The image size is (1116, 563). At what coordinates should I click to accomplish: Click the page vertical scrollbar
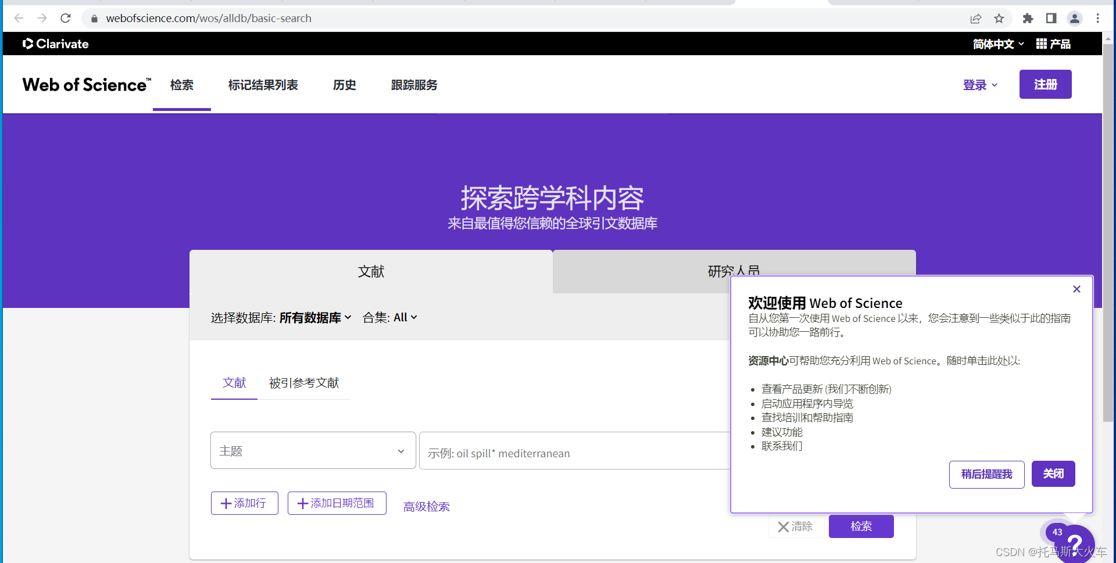pyautogui.click(x=1108, y=232)
